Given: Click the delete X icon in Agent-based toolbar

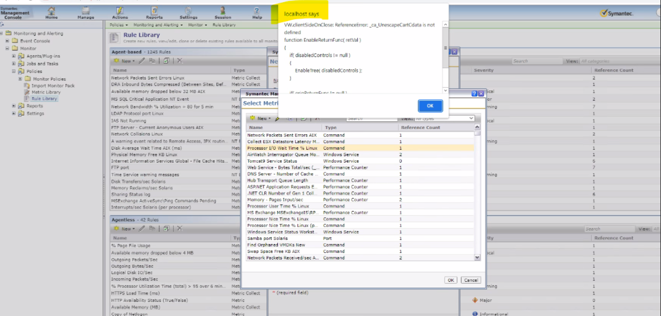Looking at the screenshot, I should (x=179, y=61).
